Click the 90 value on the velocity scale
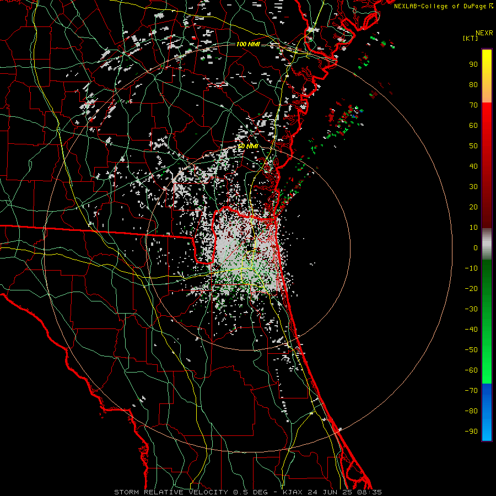 [x=473, y=64]
